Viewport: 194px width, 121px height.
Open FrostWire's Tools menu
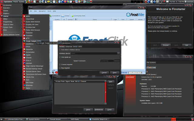[49, 11]
